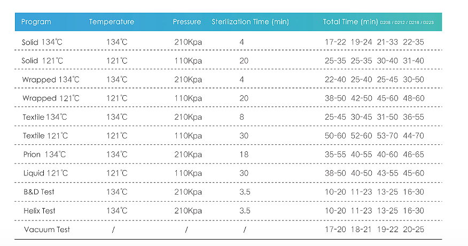Viewport: 468px width, 246px height.
Task: Select the Helix Test program name
Action: 40,211
